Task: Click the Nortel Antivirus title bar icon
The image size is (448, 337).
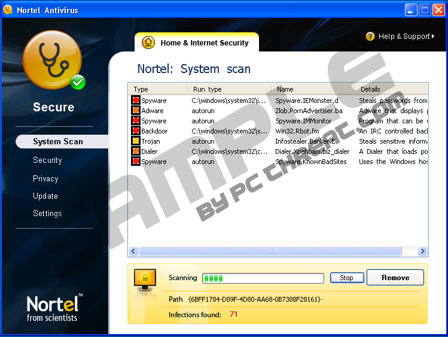Action: (8, 10)
